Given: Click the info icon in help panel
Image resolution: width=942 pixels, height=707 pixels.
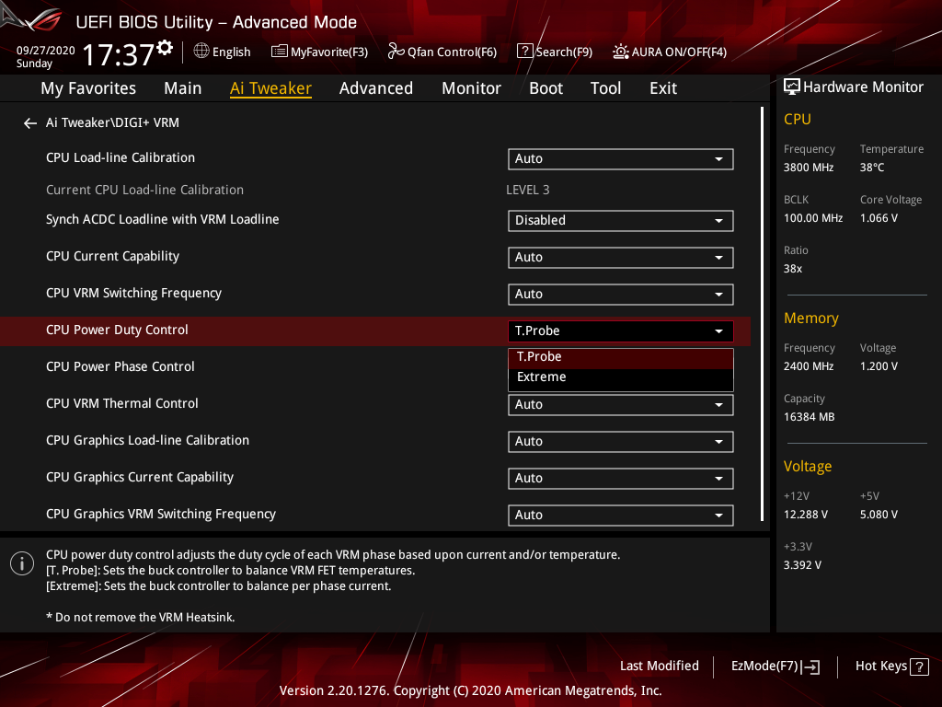Looking at the screenshot, I should pos(22,563).
